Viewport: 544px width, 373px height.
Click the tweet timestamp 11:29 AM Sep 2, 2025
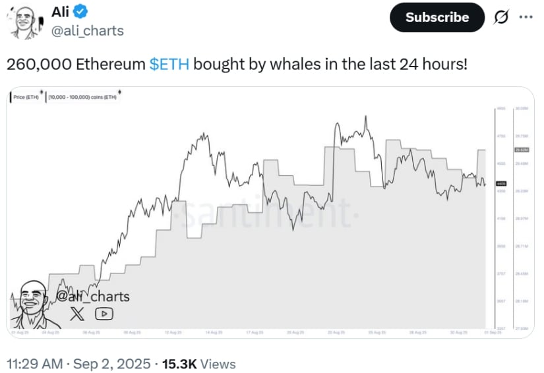tap(78, 364)
